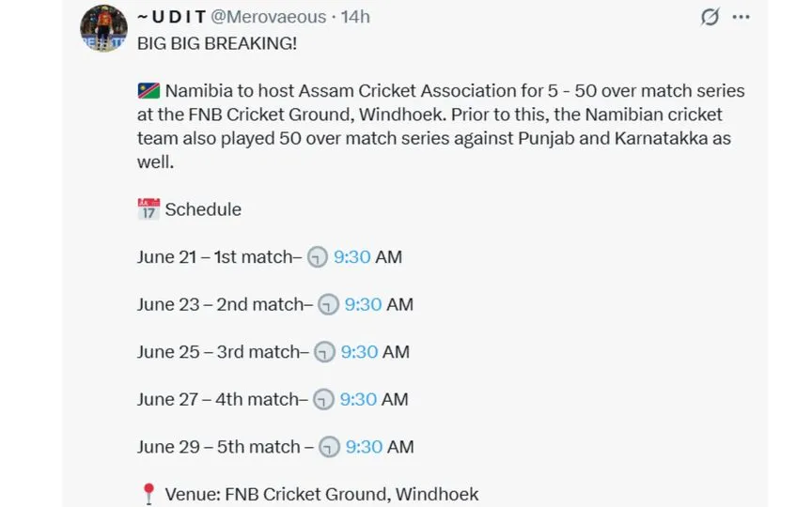Screen dimensions: 812x507
Task: Click the red pin icon beside Venue
Action: (x=148, y=494)
